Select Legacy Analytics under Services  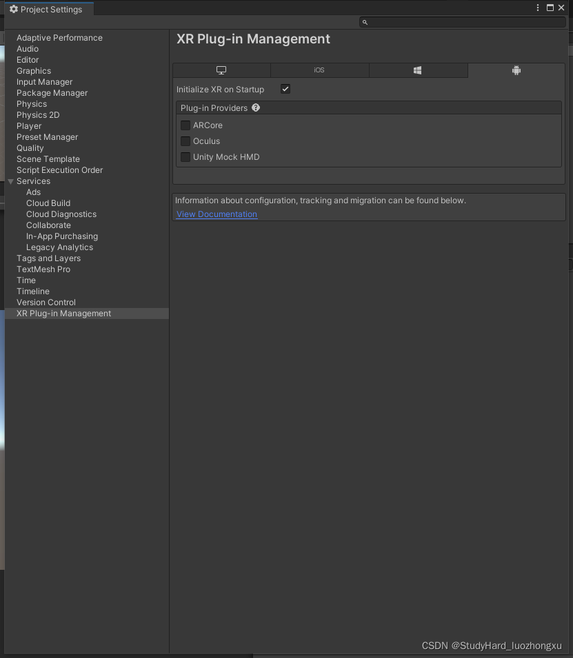(59, 247)
